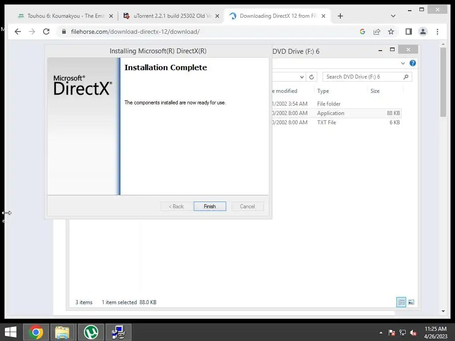Go back in Chrome
The image size is (455, 341).
pos(18,32)
